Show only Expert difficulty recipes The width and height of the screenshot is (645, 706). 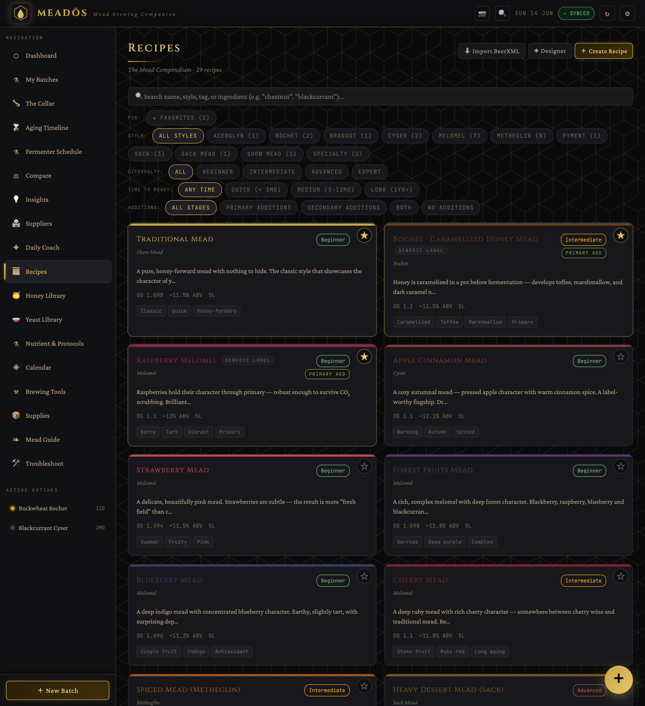(x=369, y=172)
